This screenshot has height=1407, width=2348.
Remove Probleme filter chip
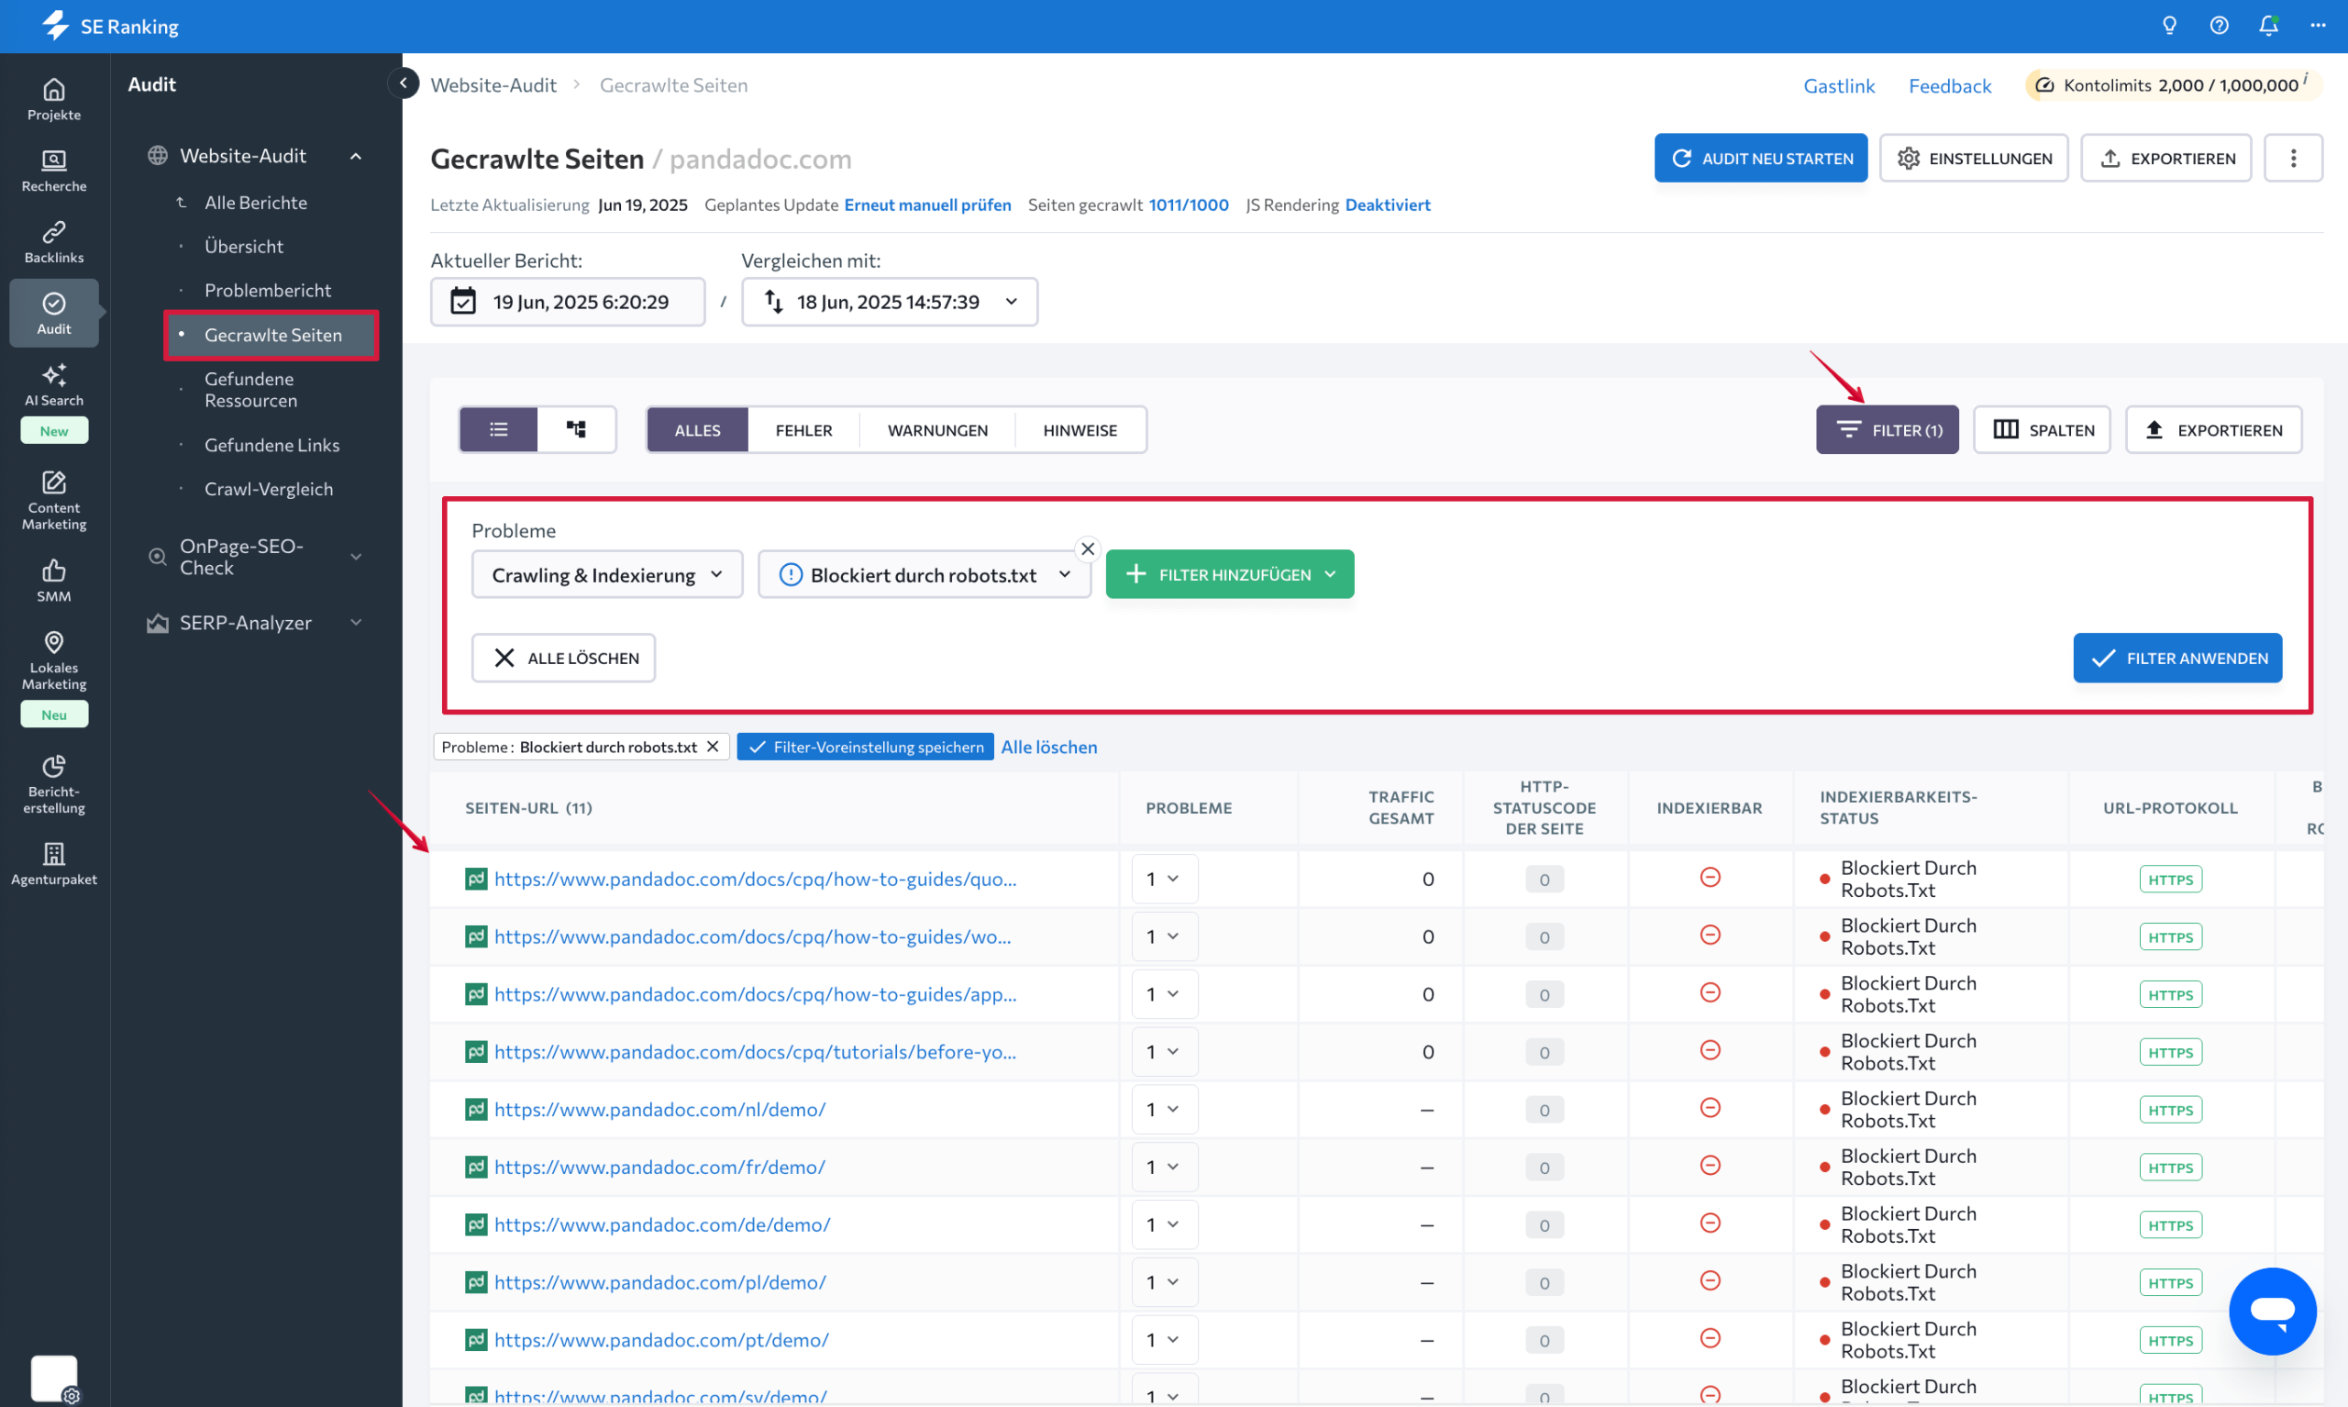click(713, 748)
